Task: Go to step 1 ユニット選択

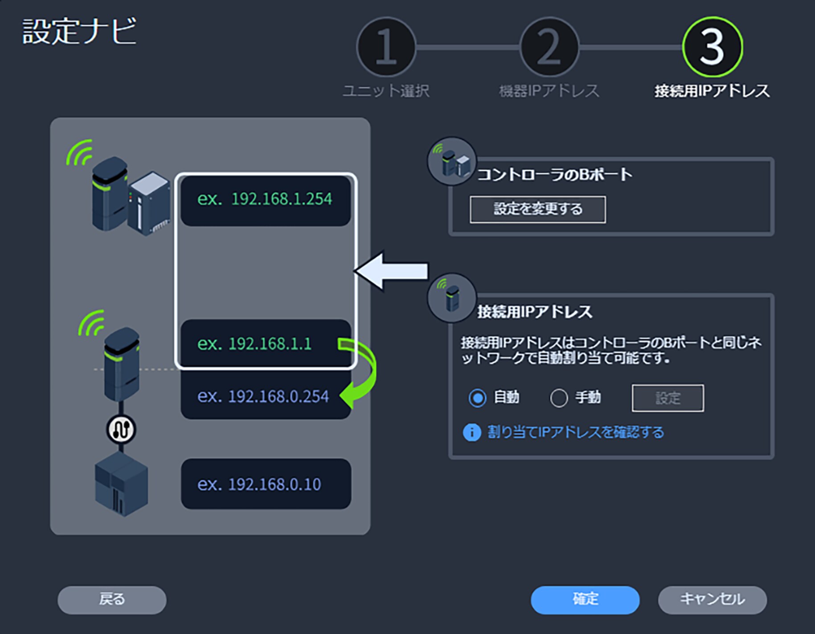Action: [x=386, y=47]
